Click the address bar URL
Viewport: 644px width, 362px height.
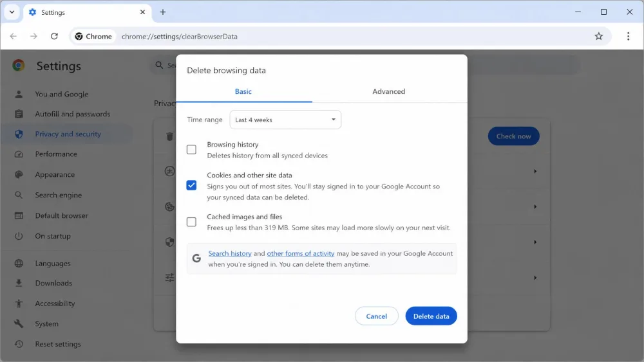click(180, 36)
